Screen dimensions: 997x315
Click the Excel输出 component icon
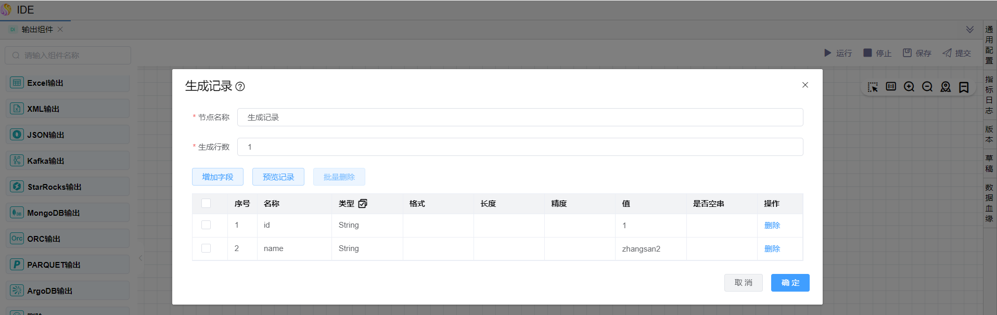17,83
